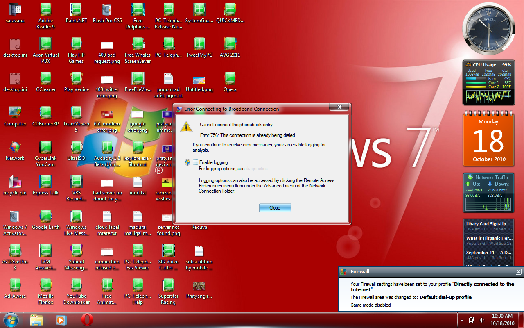Select the Google Earth desktop icon
The image size is (524, 328).
coord(45,220)
